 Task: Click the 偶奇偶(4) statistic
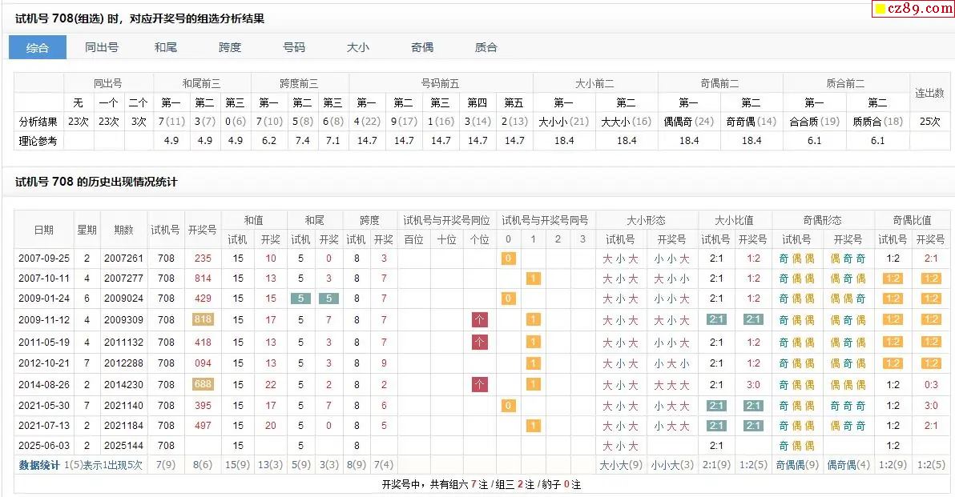pyautogui.click(x=848, y=465)
